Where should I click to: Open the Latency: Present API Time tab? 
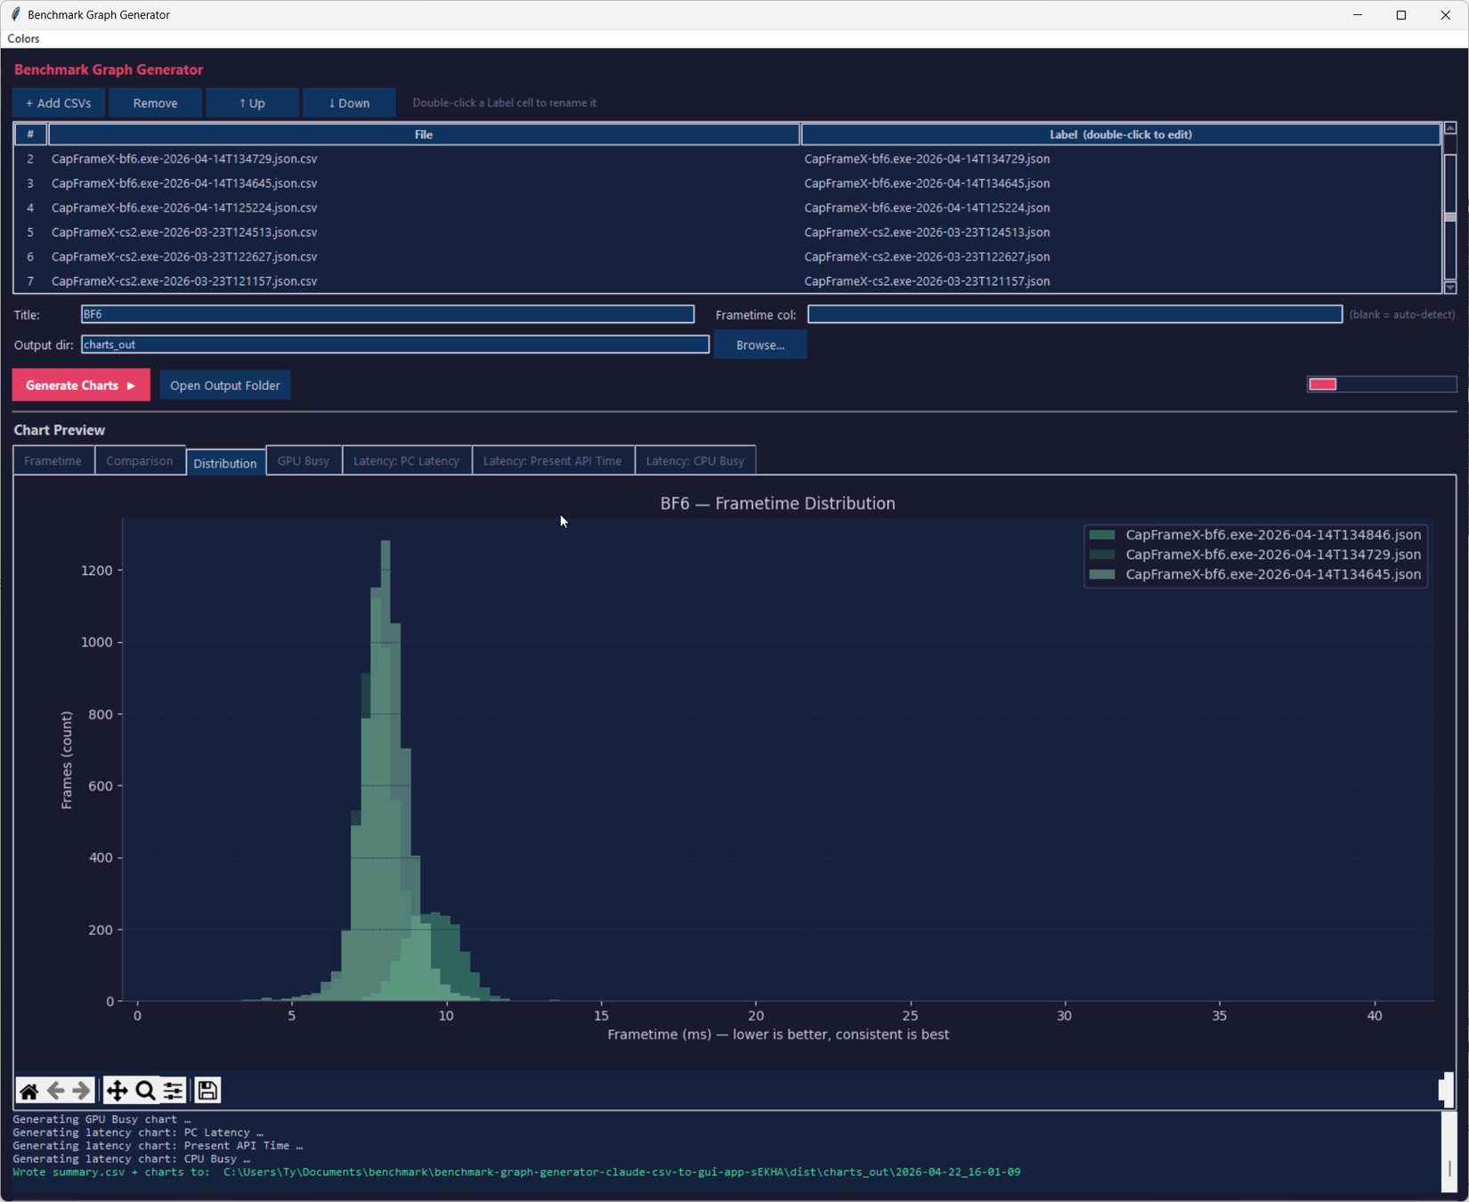552,460
